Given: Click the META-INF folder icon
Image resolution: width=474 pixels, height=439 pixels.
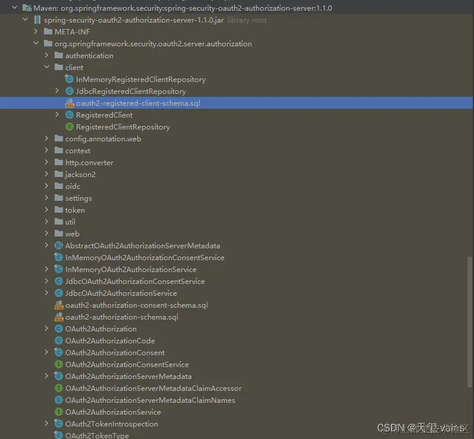Looking at the screenshot, I should [x=48, y=31].
